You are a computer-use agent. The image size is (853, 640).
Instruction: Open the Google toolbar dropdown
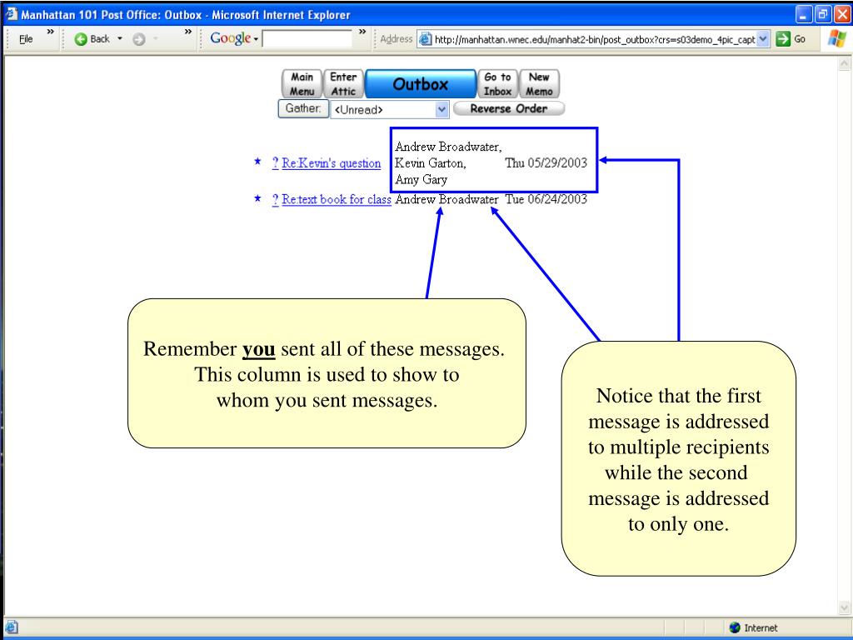234,38
